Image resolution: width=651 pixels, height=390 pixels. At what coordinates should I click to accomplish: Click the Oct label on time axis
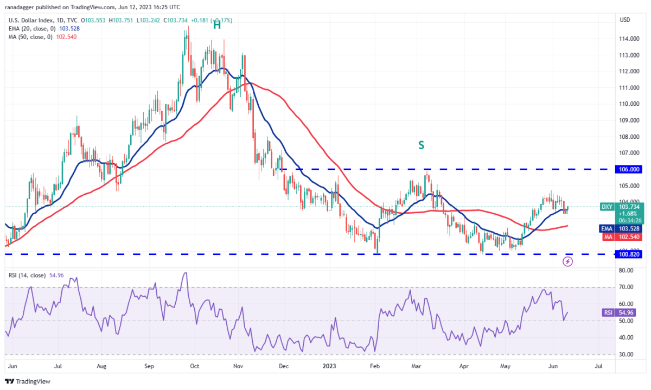click(x=194, y=367)
